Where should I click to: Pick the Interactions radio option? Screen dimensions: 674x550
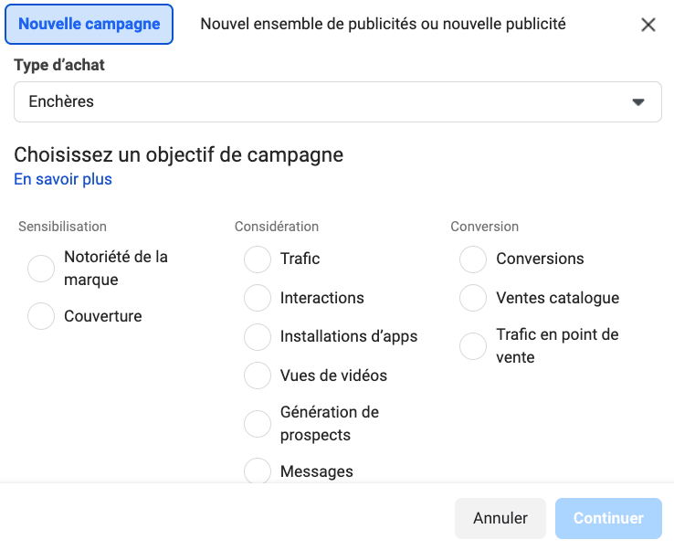click(258, 298)
